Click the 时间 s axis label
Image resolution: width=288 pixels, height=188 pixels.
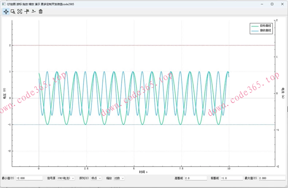[143, 172]
